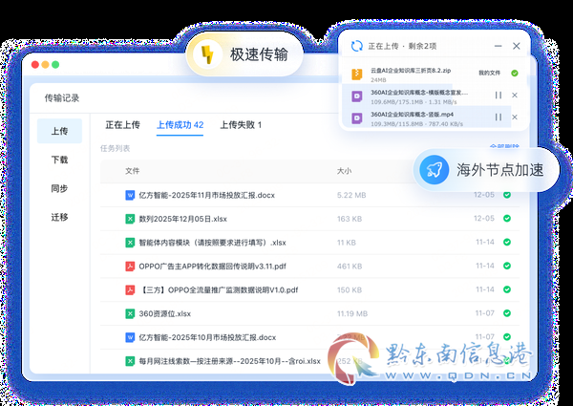
Task: Pause upload of 360AI企业知识库概念-竖版.mp4
Action: click(499, 117)
